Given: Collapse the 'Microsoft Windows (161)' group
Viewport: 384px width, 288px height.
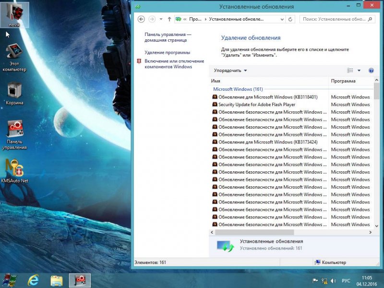Looking at the screenshot, I should click(238, 89).
